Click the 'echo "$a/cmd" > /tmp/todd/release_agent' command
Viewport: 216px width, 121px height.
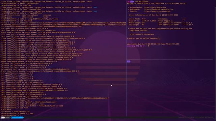point(28,102)
